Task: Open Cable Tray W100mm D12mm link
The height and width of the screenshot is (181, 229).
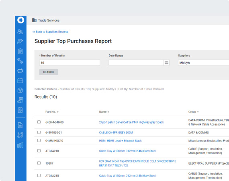Action: (x=127, y=151)
